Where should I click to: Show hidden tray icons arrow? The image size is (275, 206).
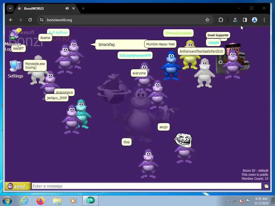228,201
